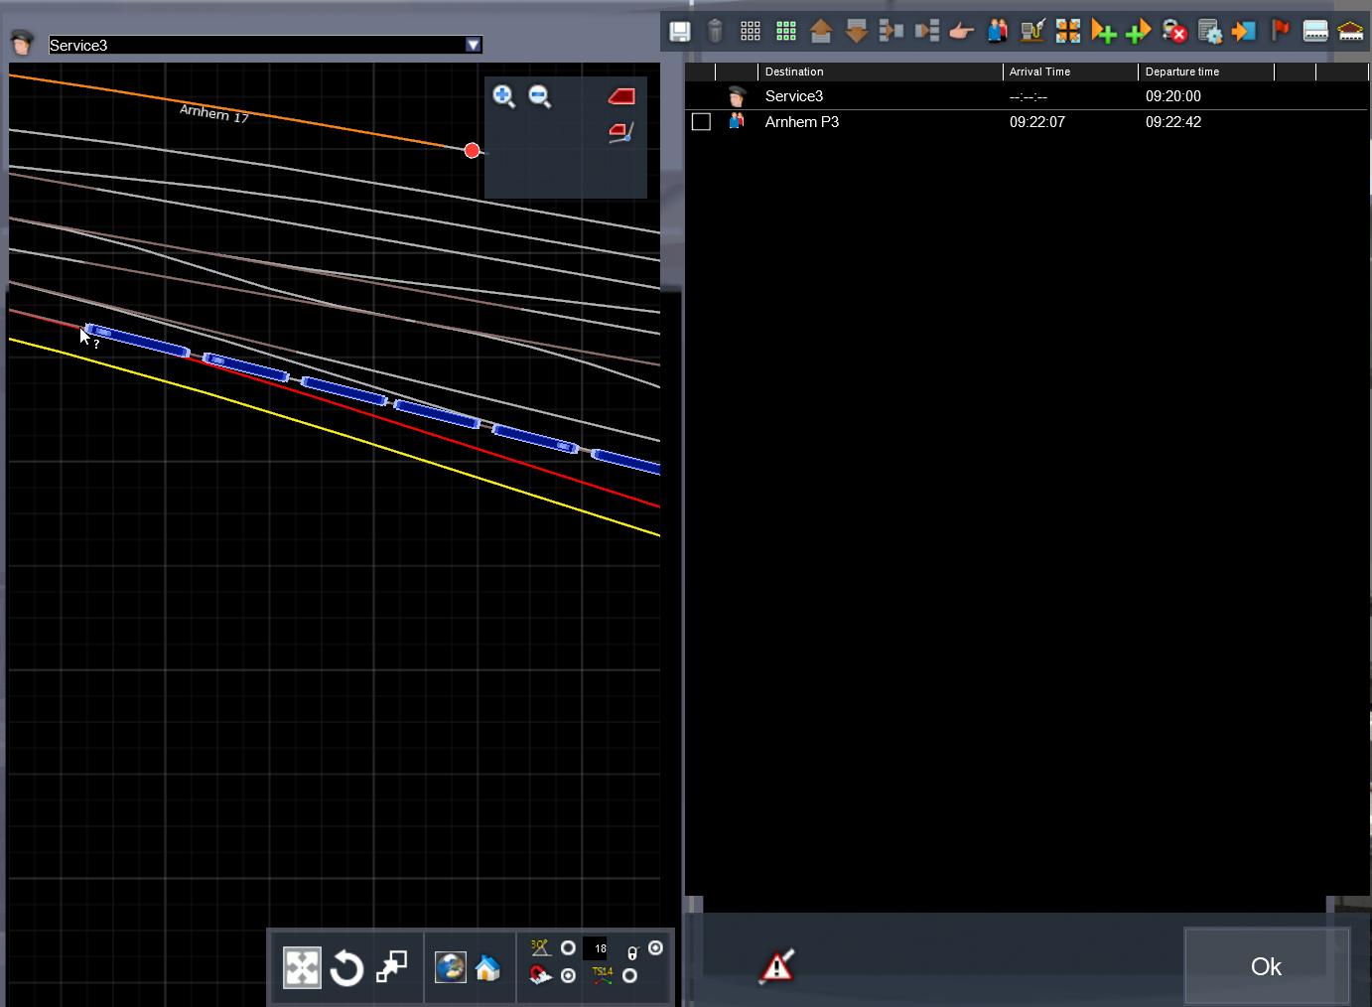Click the white grid toolbar icon
The image size is (1372, 1007).
click(x=751, y=32)
